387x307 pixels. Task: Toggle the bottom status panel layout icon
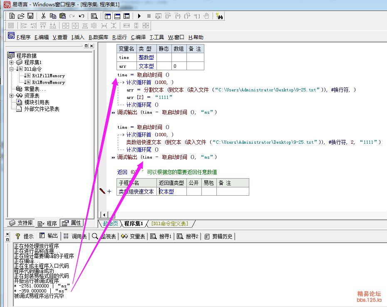(117, 16)
